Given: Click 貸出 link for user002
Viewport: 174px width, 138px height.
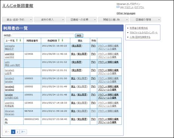Looking at the screenshot, I should point(73,54).
